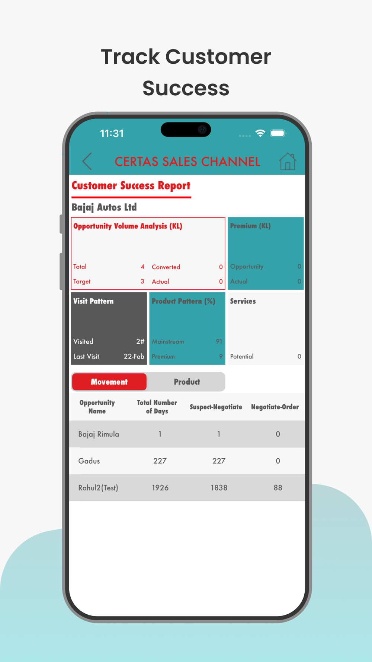Open the home icon in the header
Viewport: 372px width, 662px height.
[287, 162]
